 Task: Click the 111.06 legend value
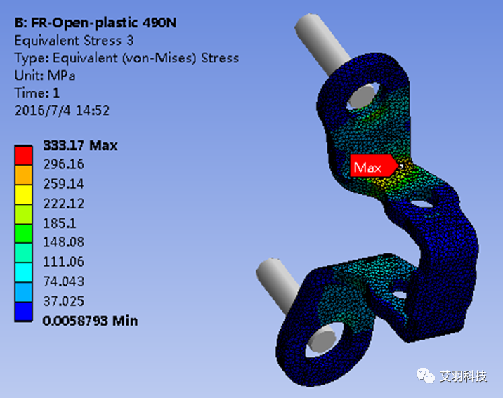click(x=63, y=262)
